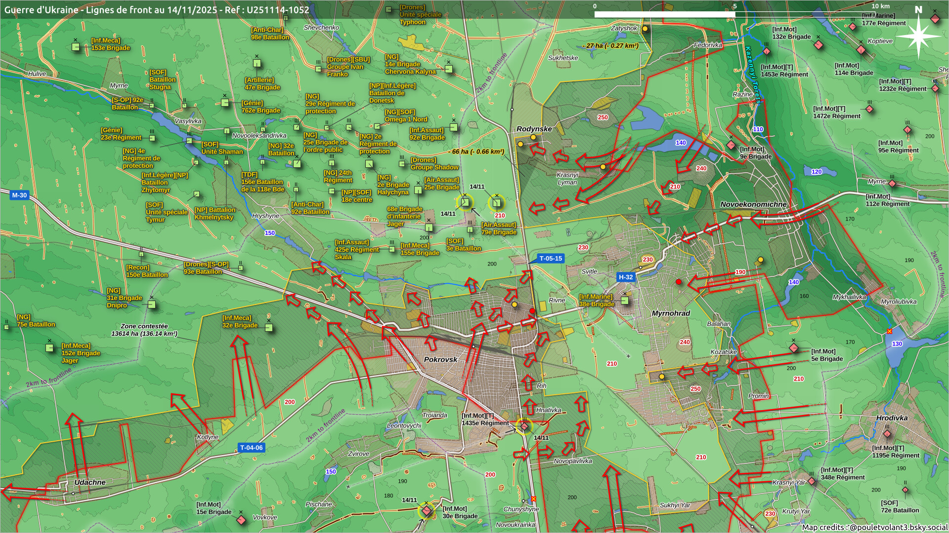949x533 pixels.
Task: Click the T-04-06 road sign marker
Action: tap(251, 448)
